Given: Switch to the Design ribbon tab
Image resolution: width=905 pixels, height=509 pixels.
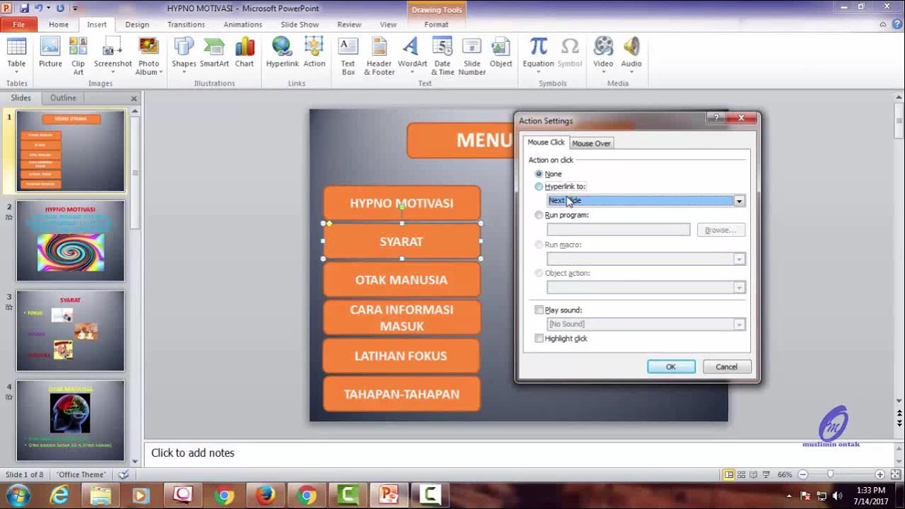Looking at the screenshot, I should tap(137, 24).
